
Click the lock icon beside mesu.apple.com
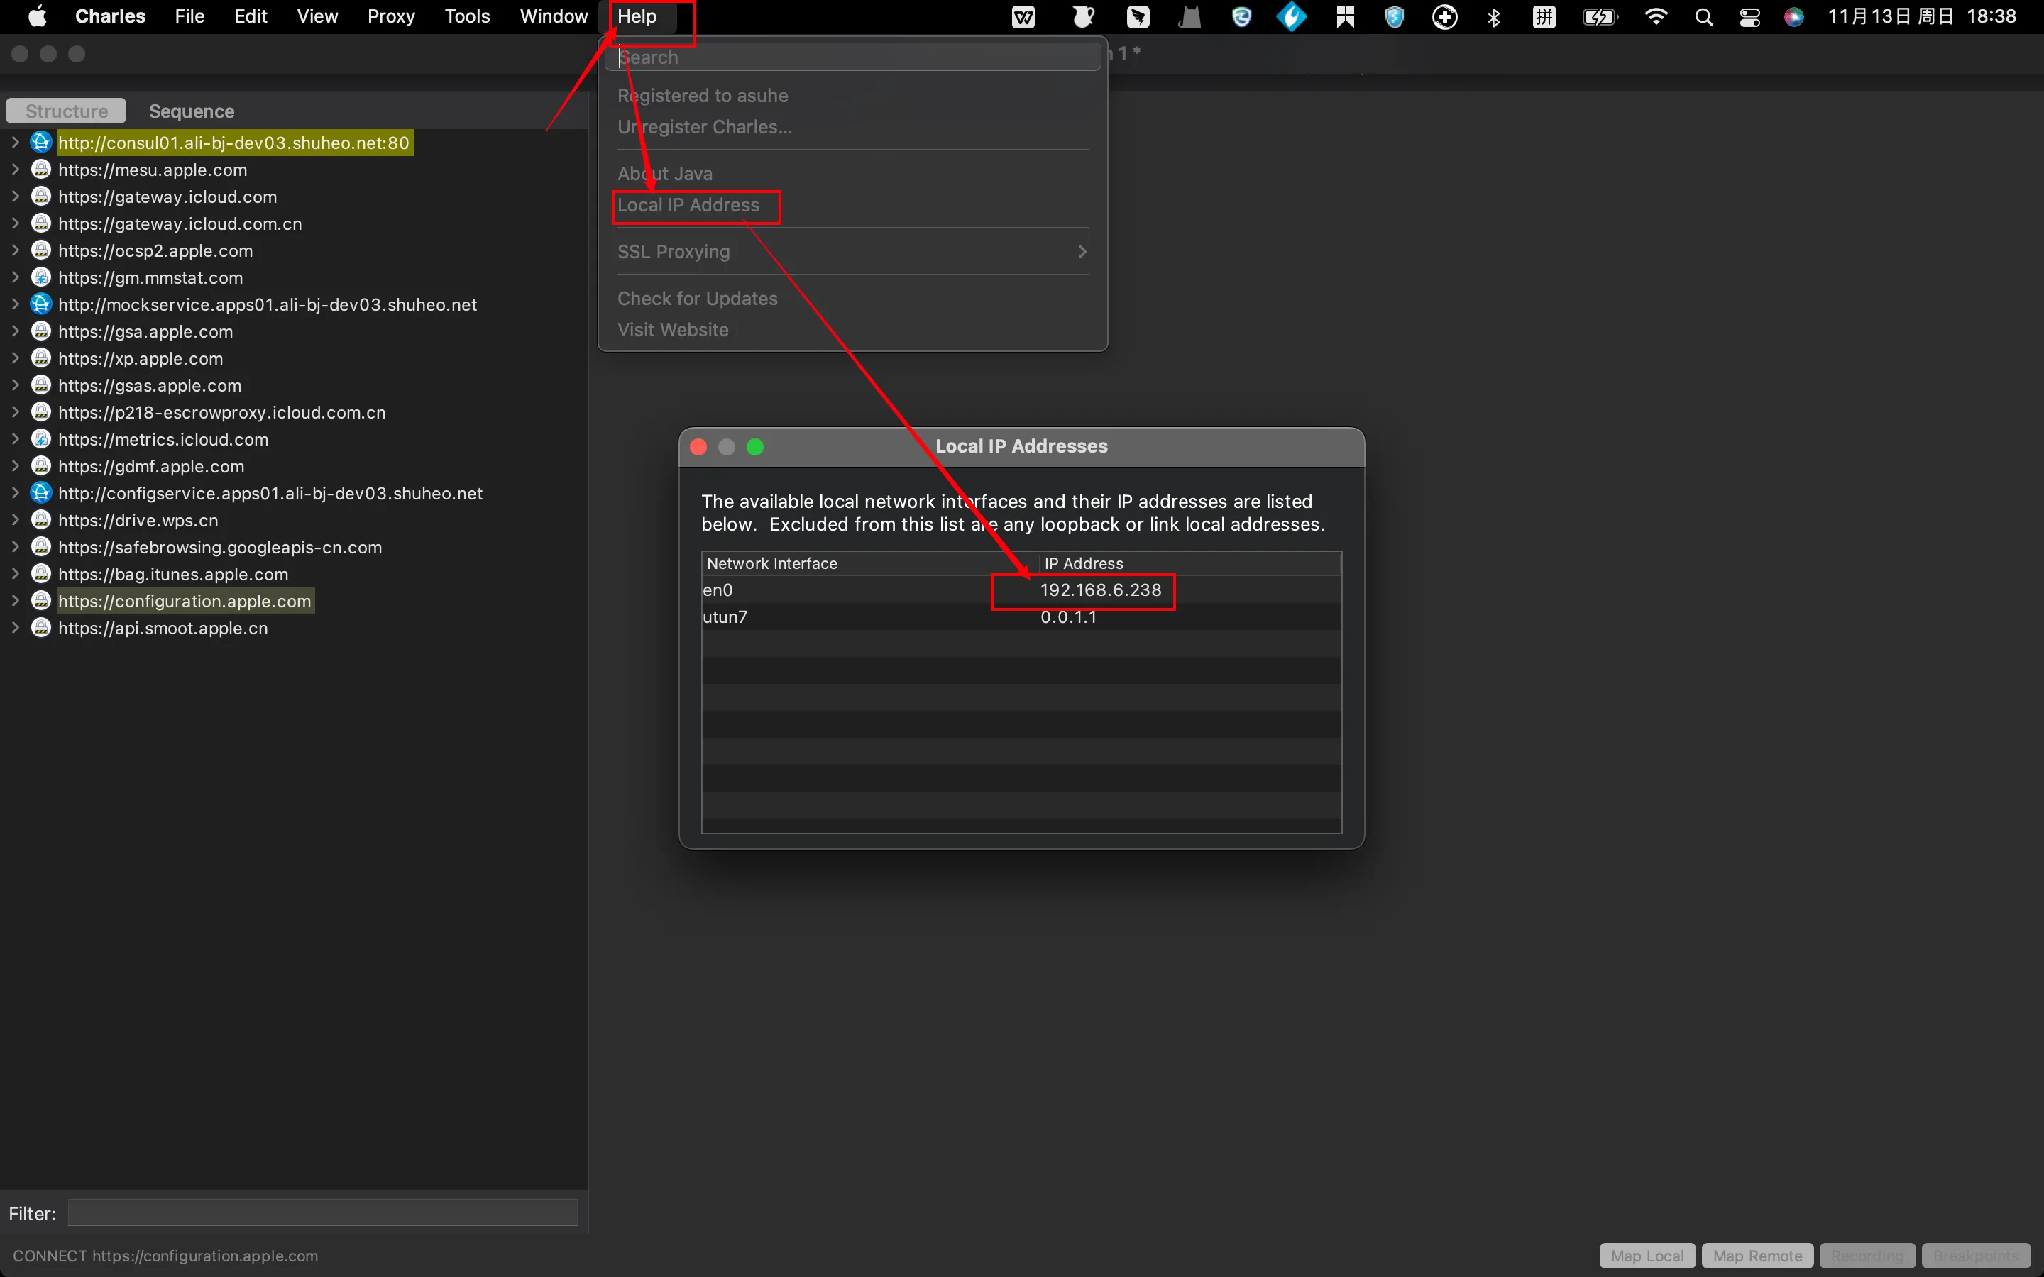(40, 169)
